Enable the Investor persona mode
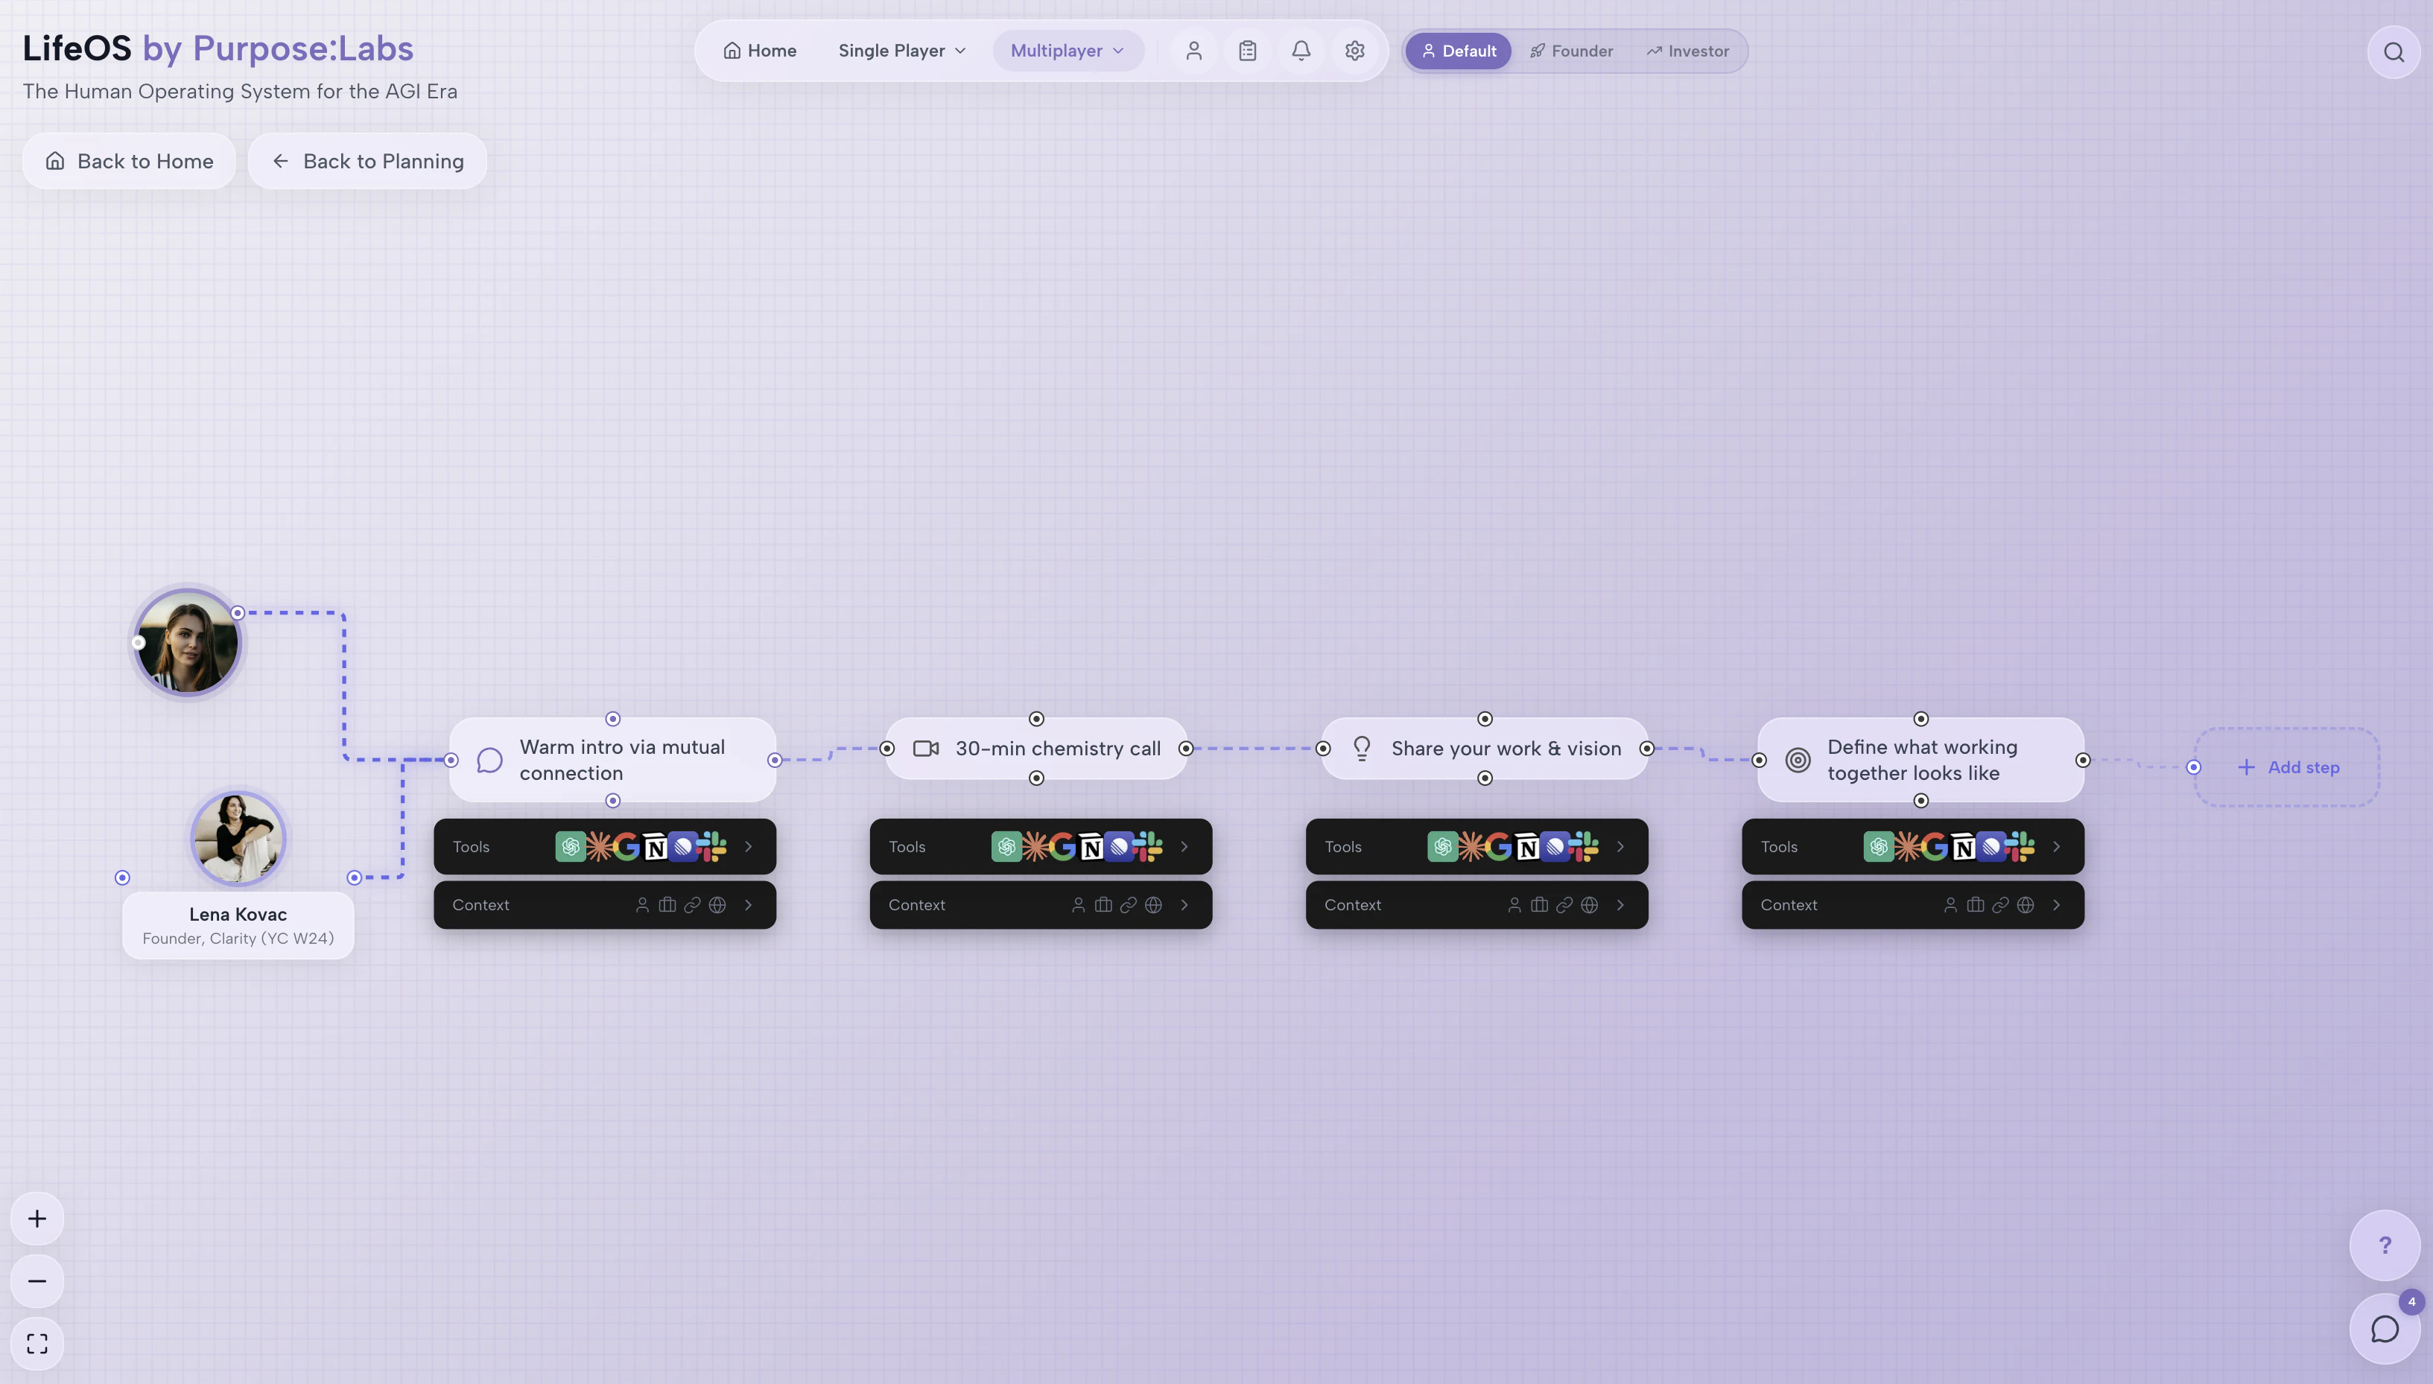This screenshot has width=2433, height=1384. [1689, 51]
